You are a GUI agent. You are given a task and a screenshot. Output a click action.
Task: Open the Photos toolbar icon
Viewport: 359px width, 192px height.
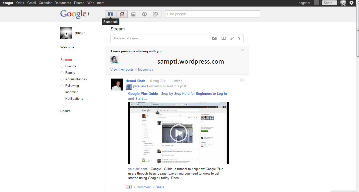click(133, 14)
